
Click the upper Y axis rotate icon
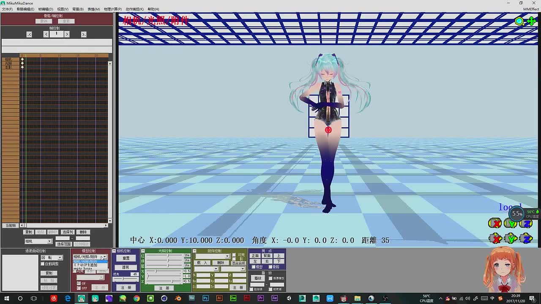(x=511, y=223)
